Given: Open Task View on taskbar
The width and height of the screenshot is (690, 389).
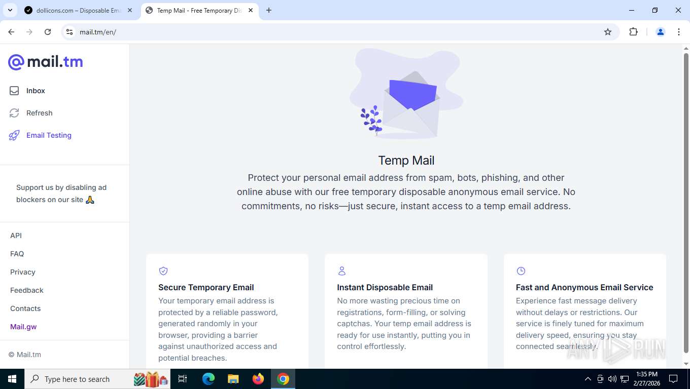Looking at the screenshot, I should [x=183, y=379].
